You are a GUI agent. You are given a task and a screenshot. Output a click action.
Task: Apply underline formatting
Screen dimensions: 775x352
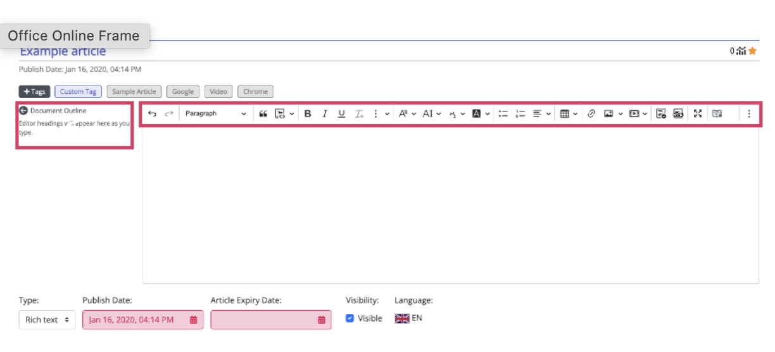(x=342, y=114)
